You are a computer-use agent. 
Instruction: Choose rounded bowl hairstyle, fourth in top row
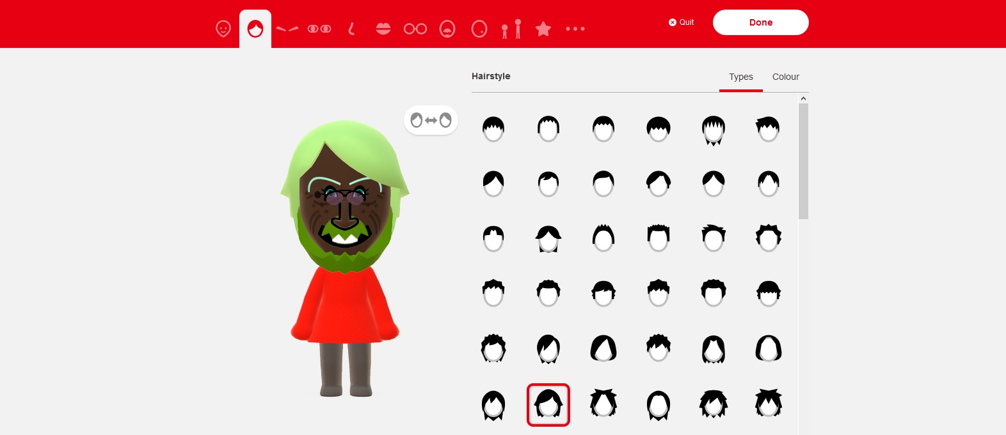pos(659,129)
